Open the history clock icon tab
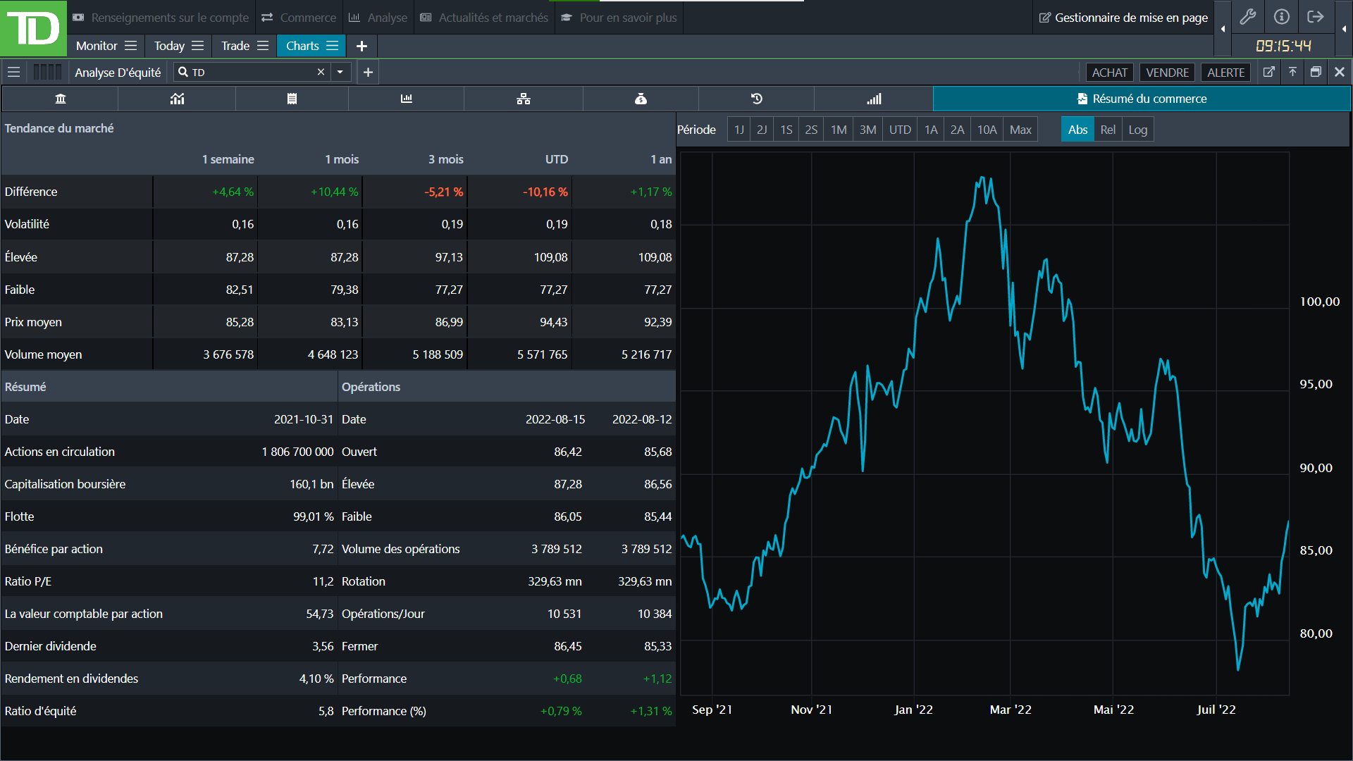The height and width of the screenshot is (761, 1353). click(x=756, y=99)
